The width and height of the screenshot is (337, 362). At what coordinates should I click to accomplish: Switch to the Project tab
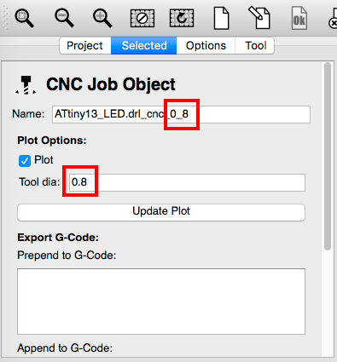pyautogui.click(x=85, y=45)
